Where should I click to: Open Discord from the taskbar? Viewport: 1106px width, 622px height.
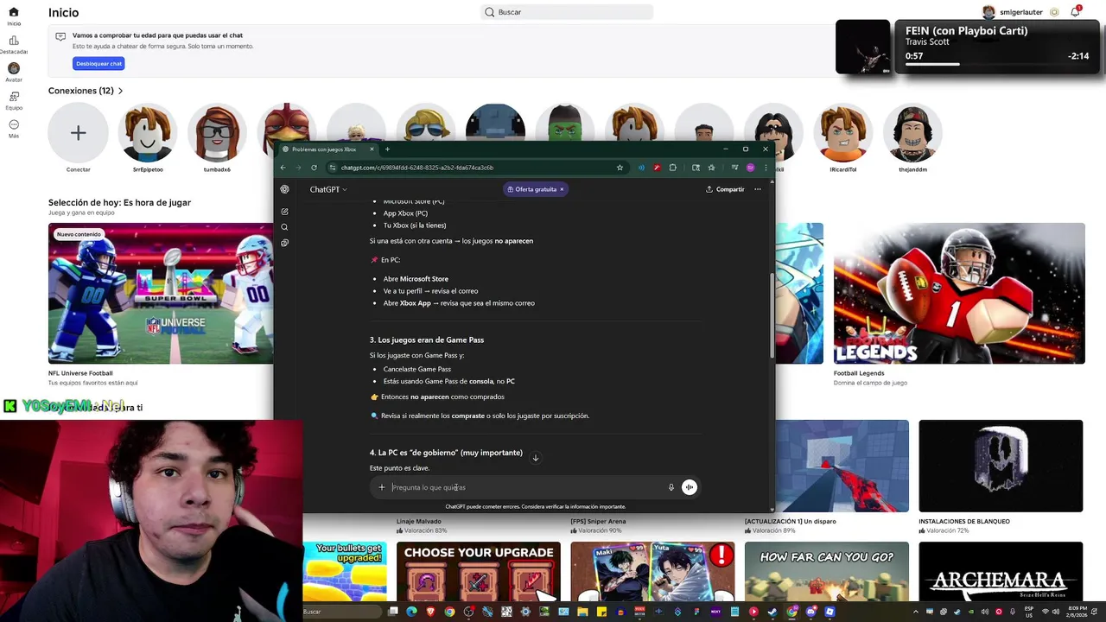click(x=810, y=612)
